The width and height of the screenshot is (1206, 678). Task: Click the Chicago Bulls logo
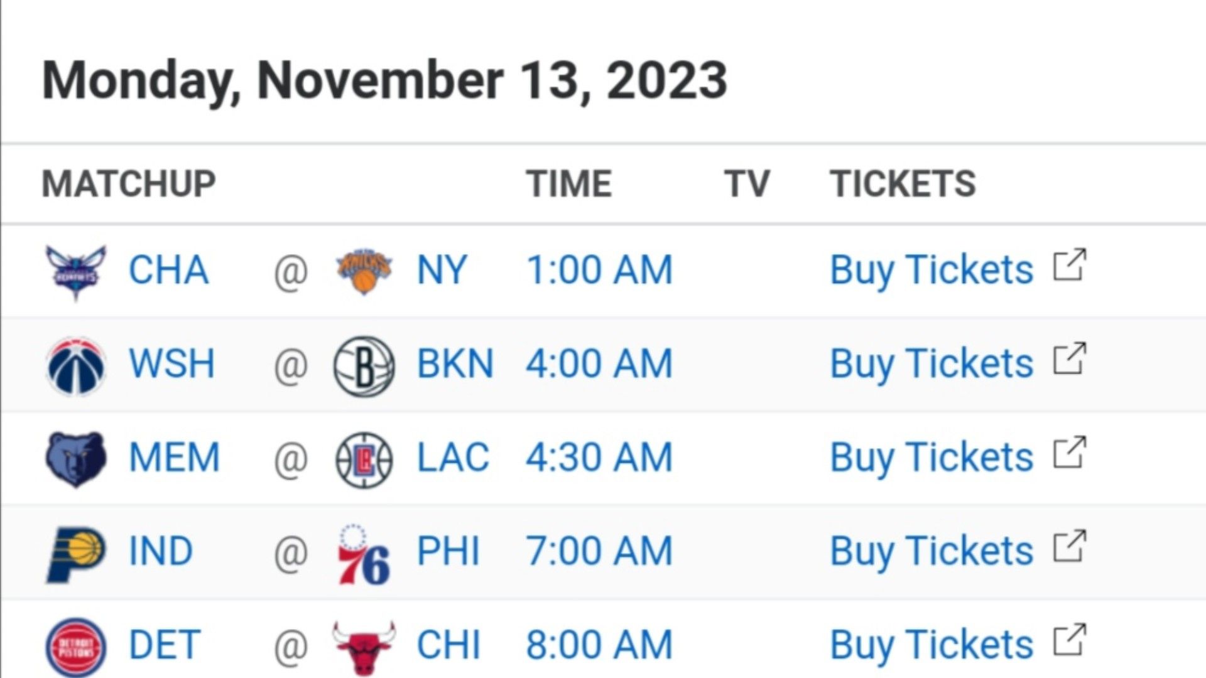click(364, 647)
